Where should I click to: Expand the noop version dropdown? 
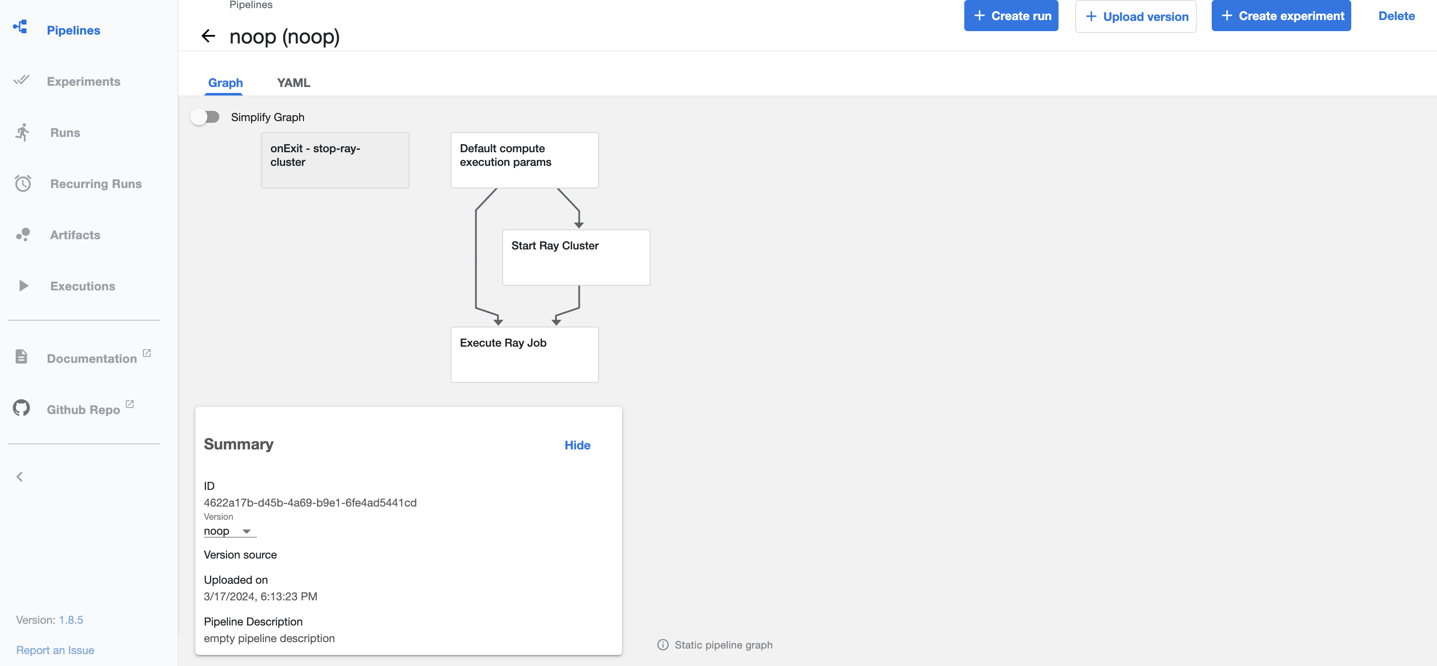click(x=246, y=531)
